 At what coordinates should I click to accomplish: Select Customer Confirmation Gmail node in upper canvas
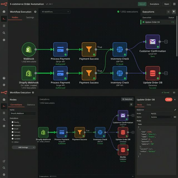tap(153, 42)
